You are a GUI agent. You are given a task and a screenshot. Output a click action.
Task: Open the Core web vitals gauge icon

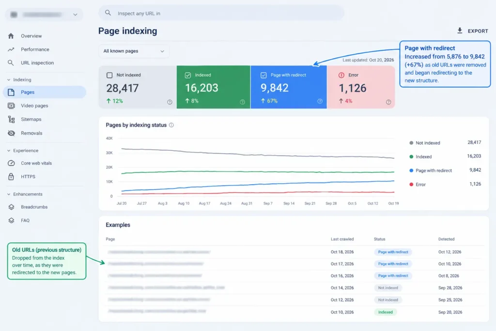click(11, 163)
